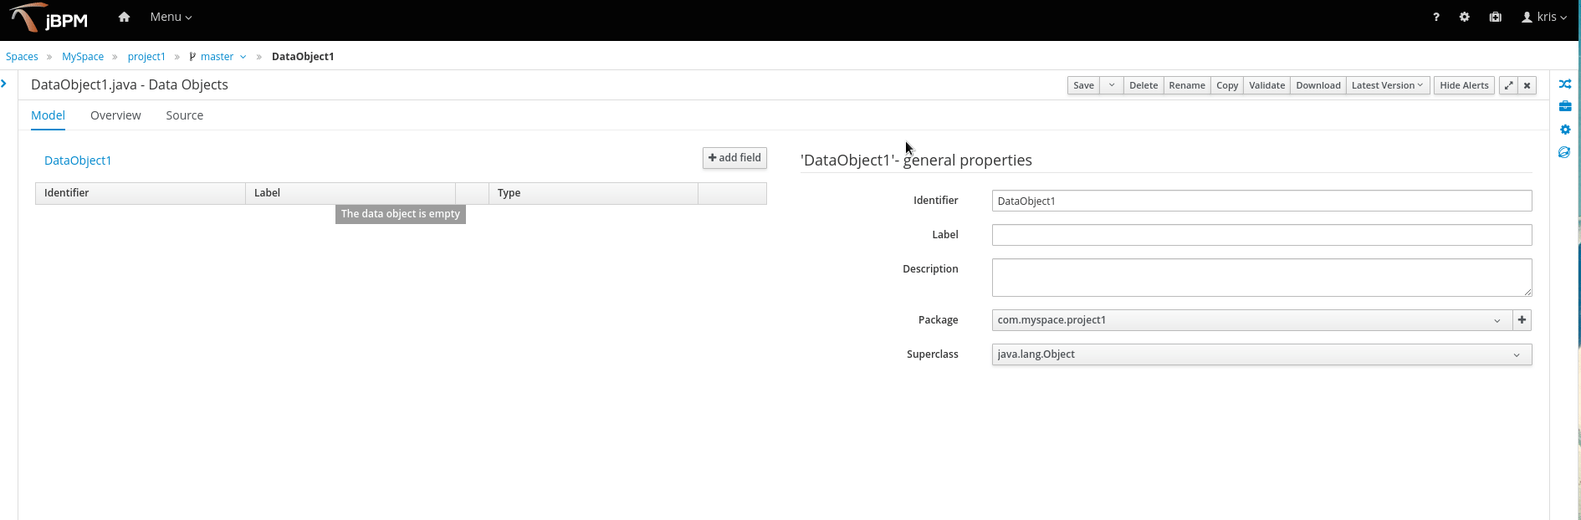The image size is (1581, 520).
Task: Click the plus icon beside Package field
Action: pyautogui.click(x=1522, y=320)
